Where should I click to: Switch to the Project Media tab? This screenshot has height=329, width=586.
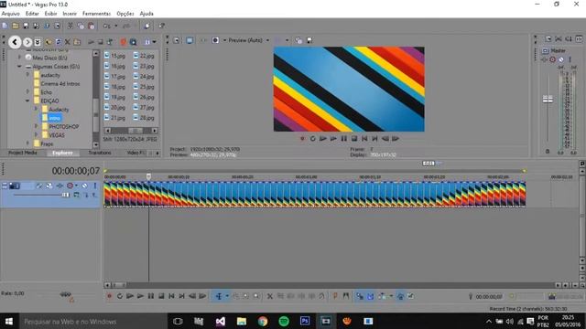click(x=23, y=153)
